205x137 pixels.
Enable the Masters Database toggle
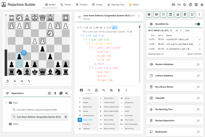[197, 64]
